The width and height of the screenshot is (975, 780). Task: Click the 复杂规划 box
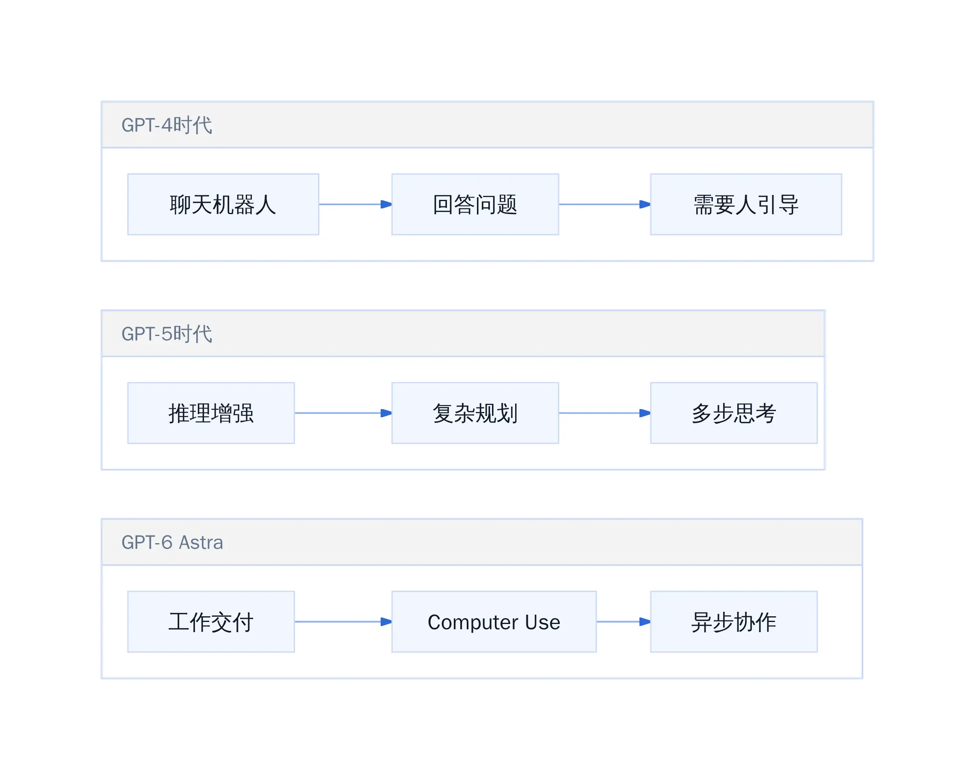(475, 413)
